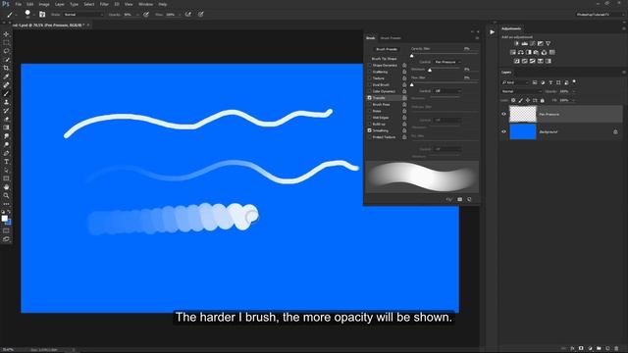The height and width of the screenshot is (353, 628).
Task: Hide the Pen Pressure layer
Action: [503, 114]
